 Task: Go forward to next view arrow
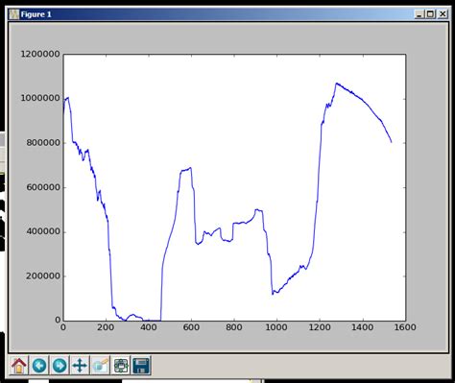[60, 365]
